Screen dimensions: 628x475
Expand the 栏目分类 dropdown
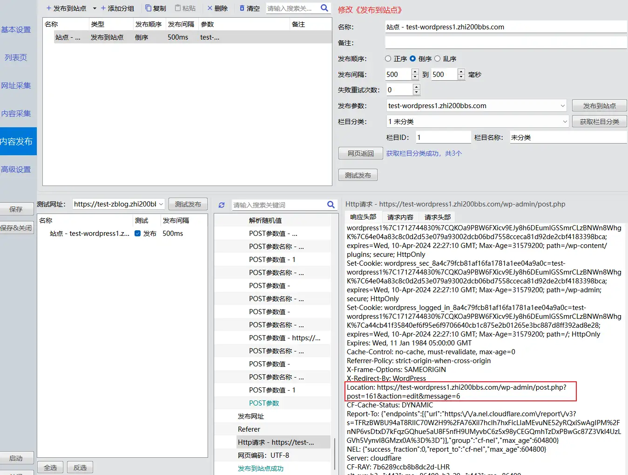pos(565,122)
